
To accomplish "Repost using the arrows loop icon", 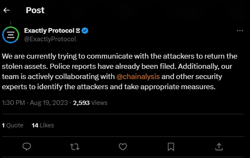I will (75, 147).
